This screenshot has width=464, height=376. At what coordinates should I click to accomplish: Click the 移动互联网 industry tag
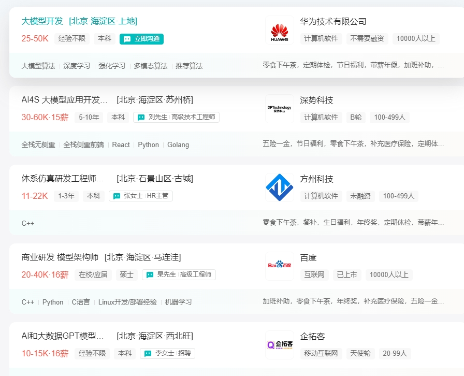point(321,354)
